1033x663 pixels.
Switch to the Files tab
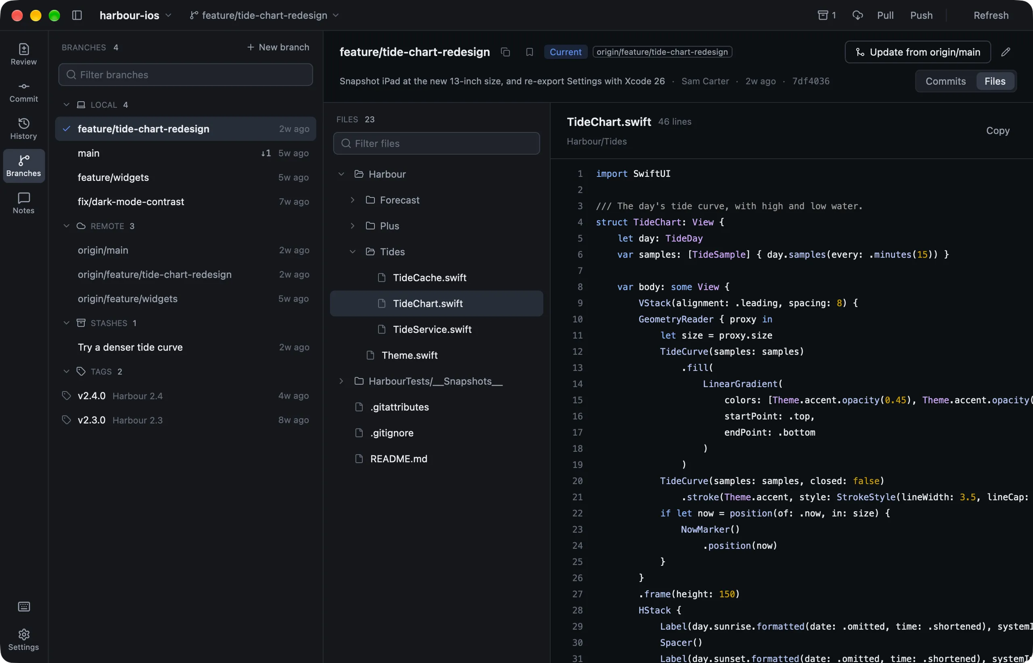point(995,82)
